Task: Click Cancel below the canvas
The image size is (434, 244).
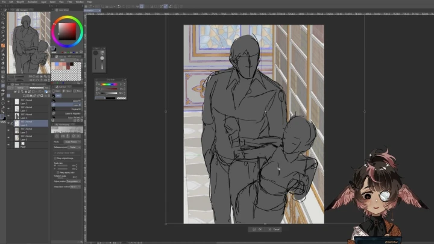Action: [x=275, y=229]
